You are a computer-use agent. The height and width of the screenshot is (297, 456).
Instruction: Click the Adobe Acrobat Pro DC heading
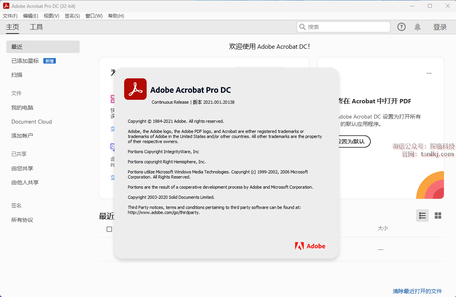point(191,90)
